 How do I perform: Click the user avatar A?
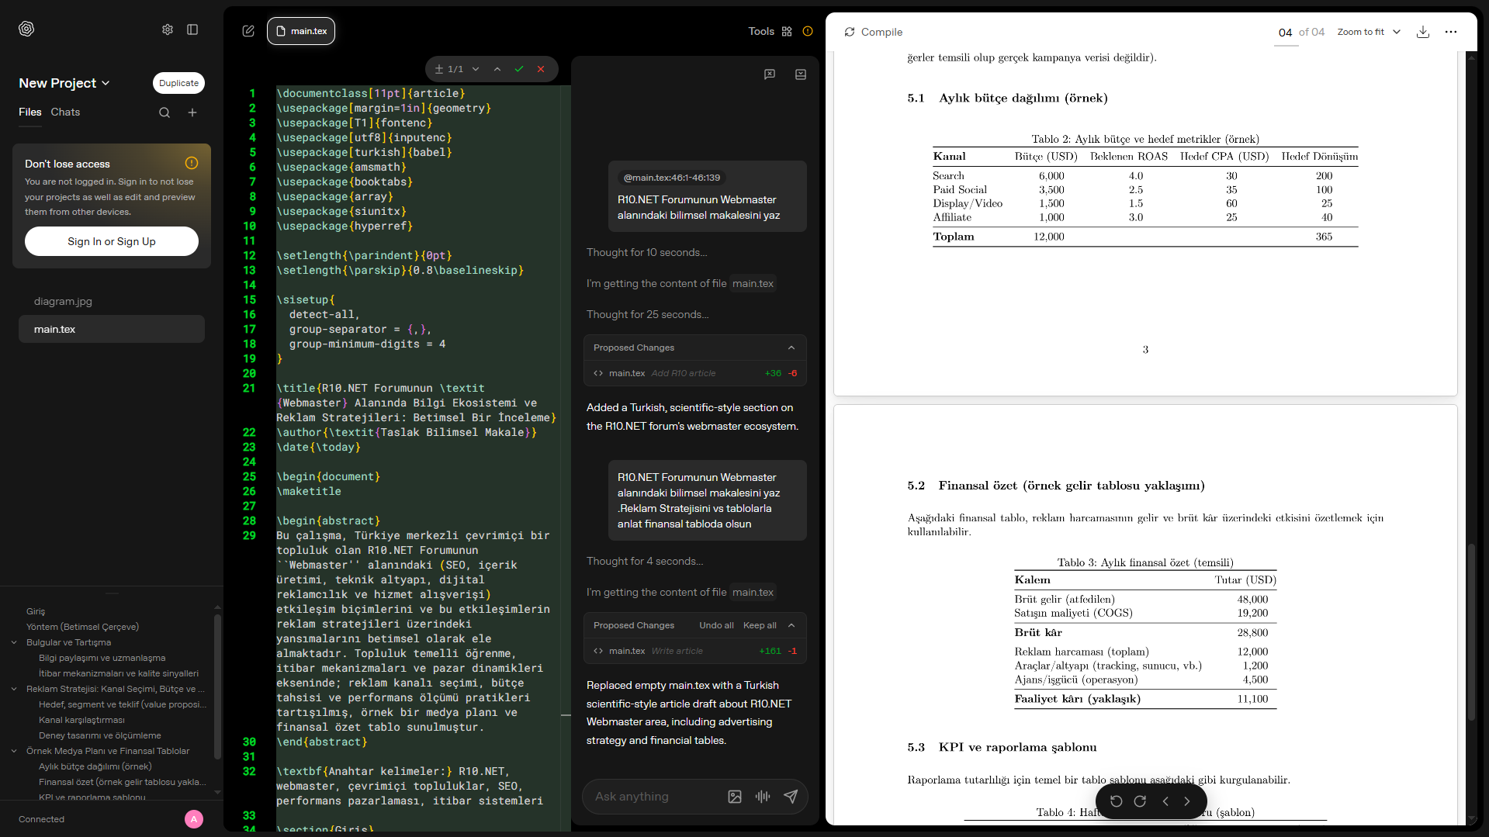tap(194, 819)
